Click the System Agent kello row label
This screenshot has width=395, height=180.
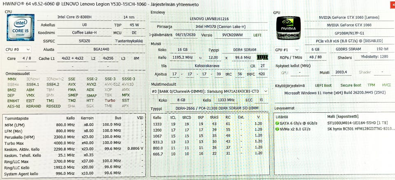point(21,174)
